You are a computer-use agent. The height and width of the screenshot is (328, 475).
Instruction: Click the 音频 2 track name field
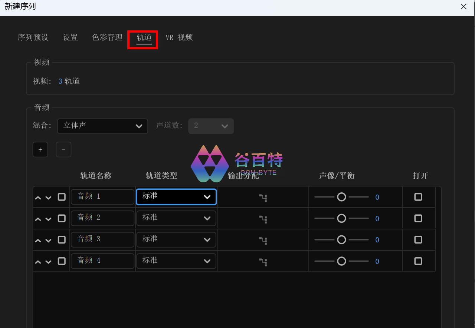(x=102, y=218)
